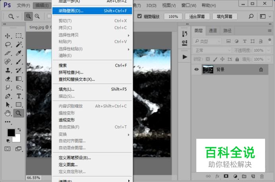275x182 pixels.
Task: Open fill 填充 dropdown arrow
Action: pyautogui.click(x=269, y=59)
